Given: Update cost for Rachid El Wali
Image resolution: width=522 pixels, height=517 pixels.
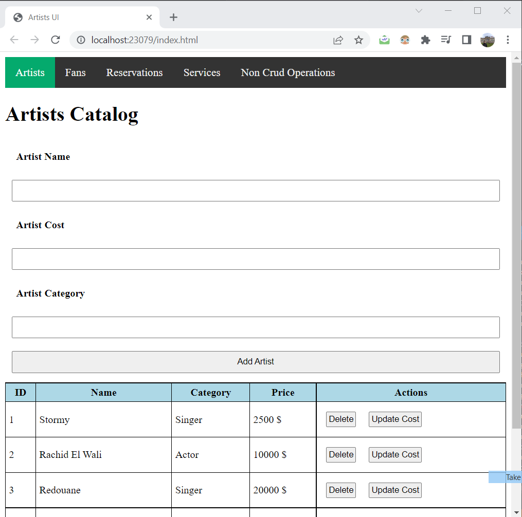Looking at the screenshot, I should click(395, 455).
